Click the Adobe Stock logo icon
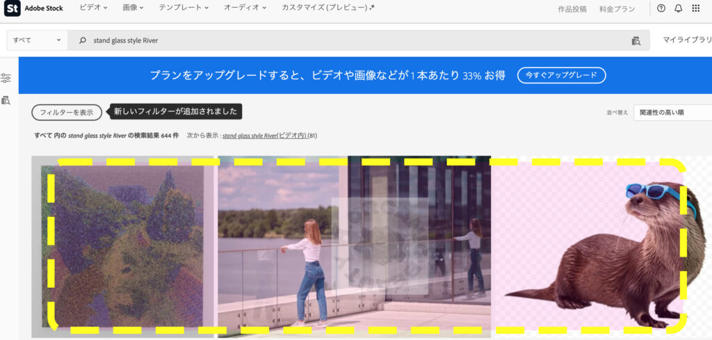This screenshot has width=712, height=340. coord(12,8)
